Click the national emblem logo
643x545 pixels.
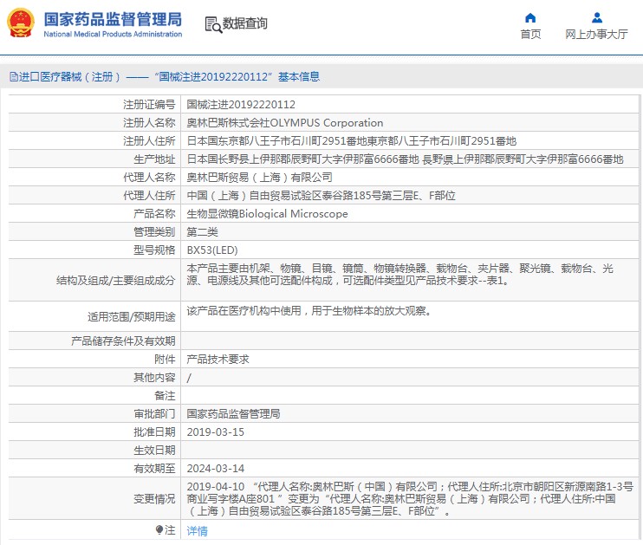tap(21, 23)
